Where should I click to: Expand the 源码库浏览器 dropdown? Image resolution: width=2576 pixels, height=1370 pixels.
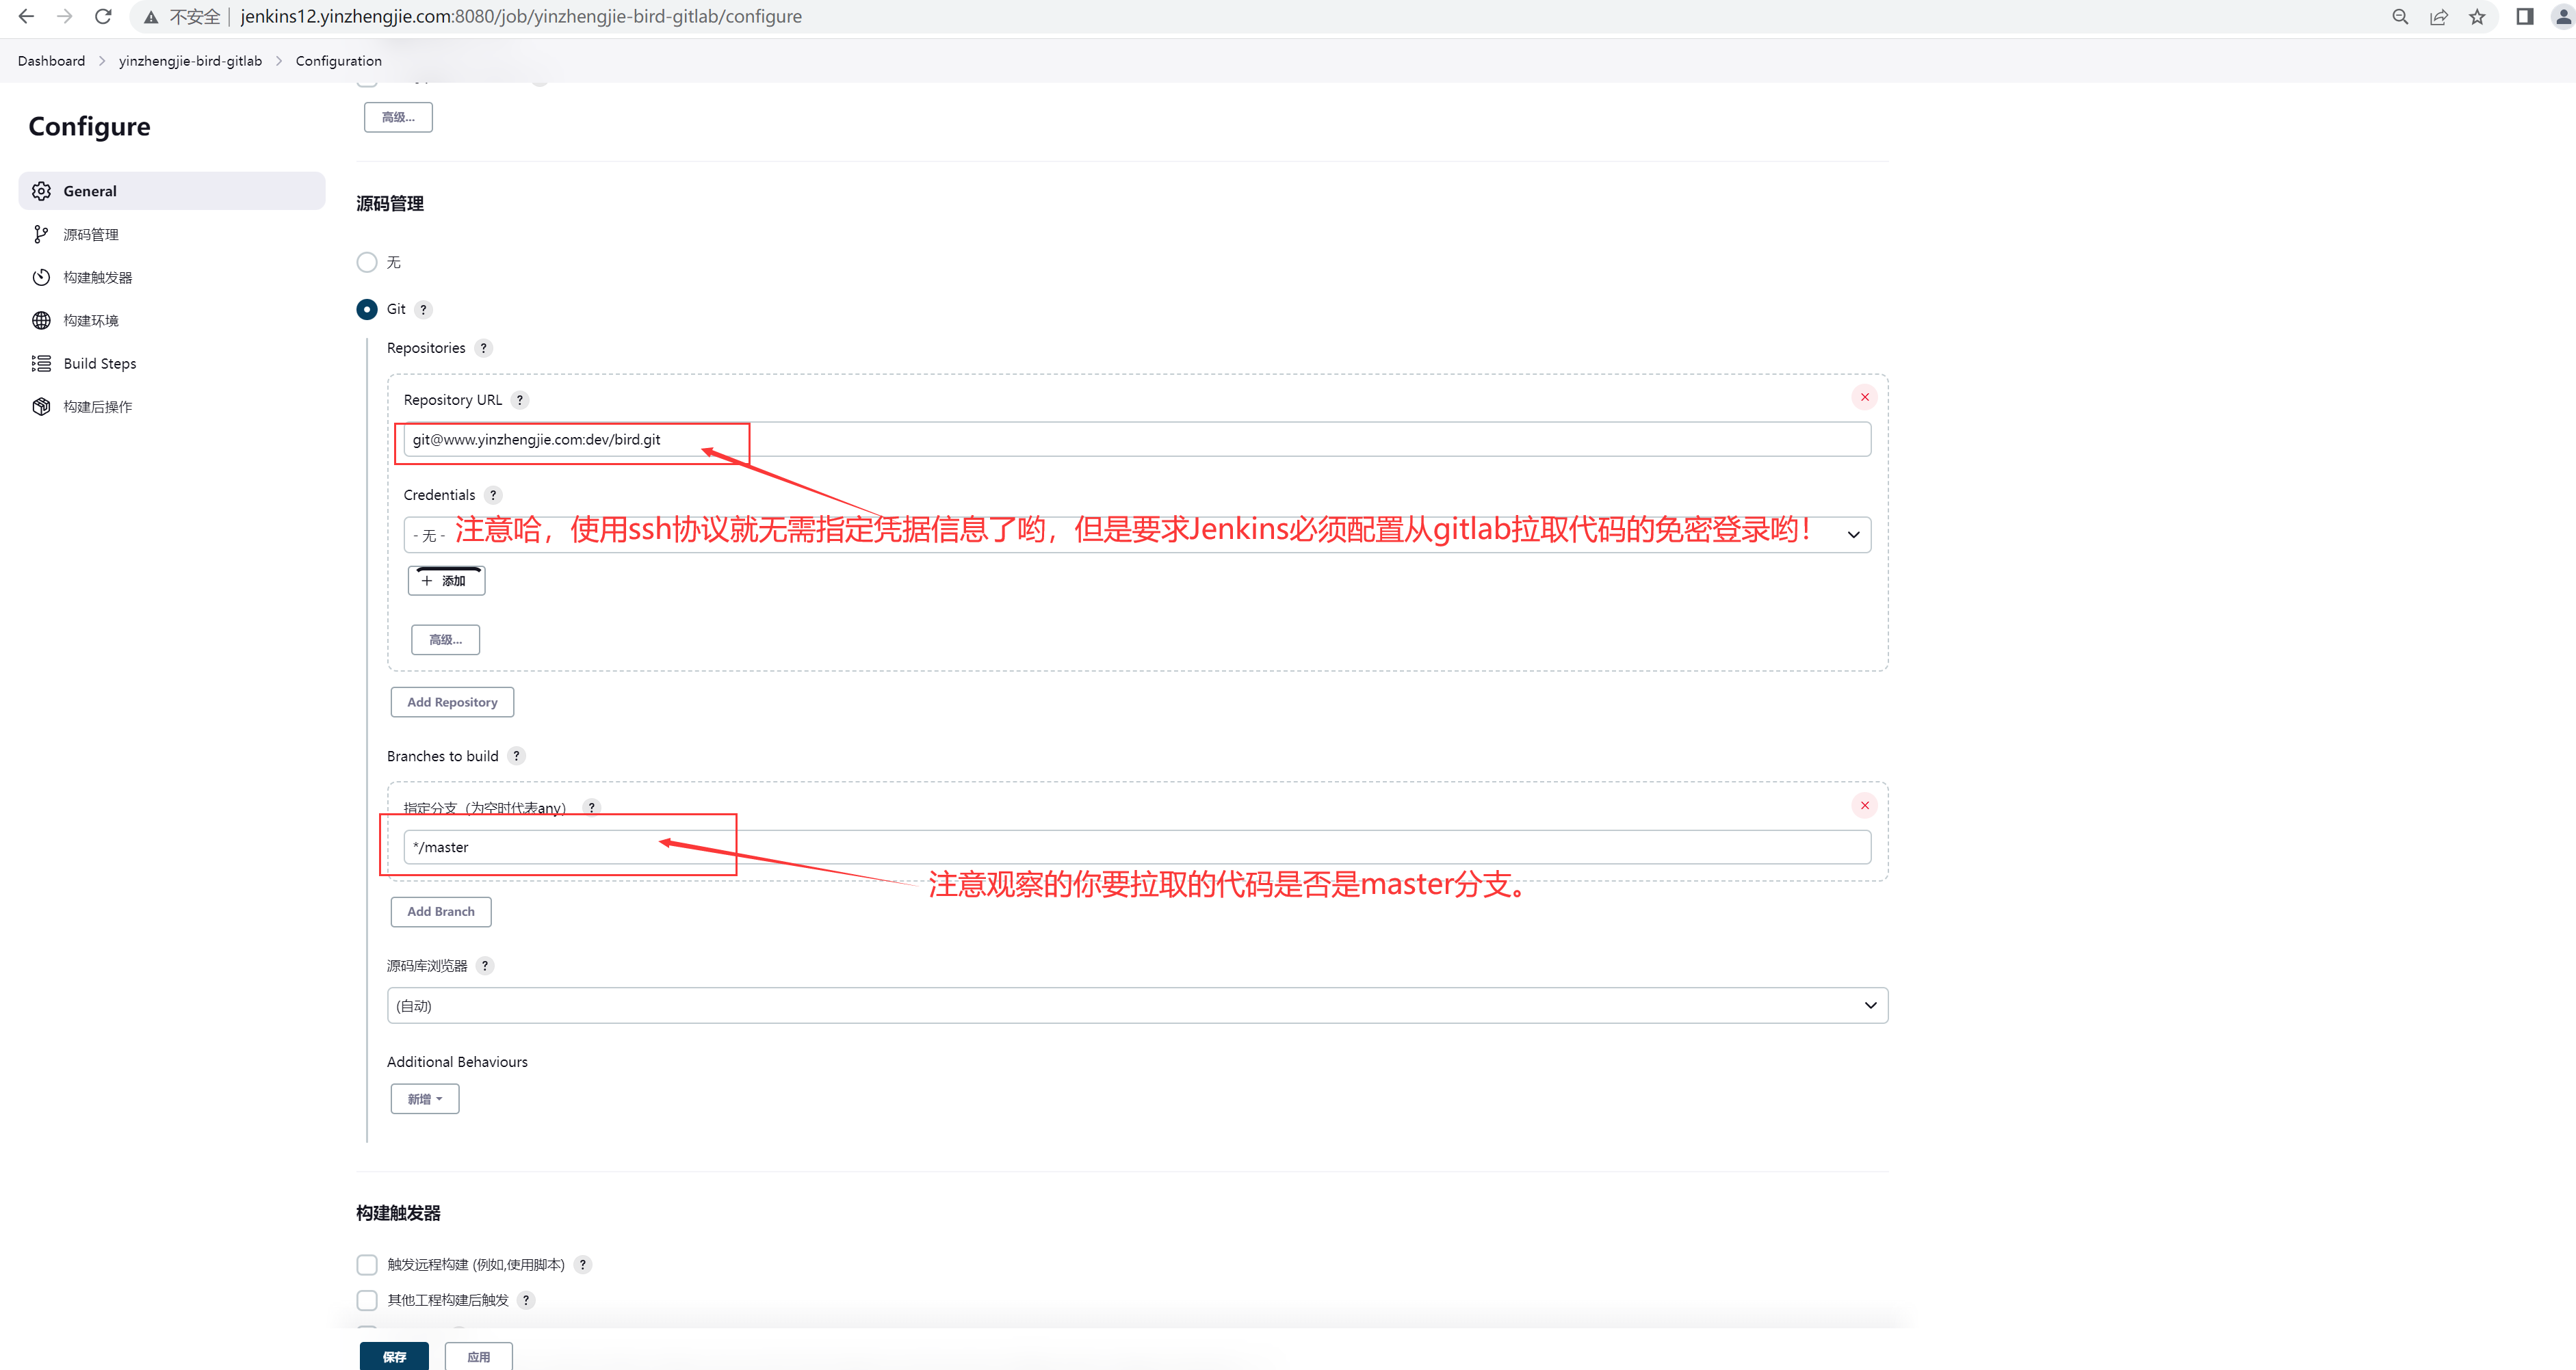[x=1136, y=1005]
